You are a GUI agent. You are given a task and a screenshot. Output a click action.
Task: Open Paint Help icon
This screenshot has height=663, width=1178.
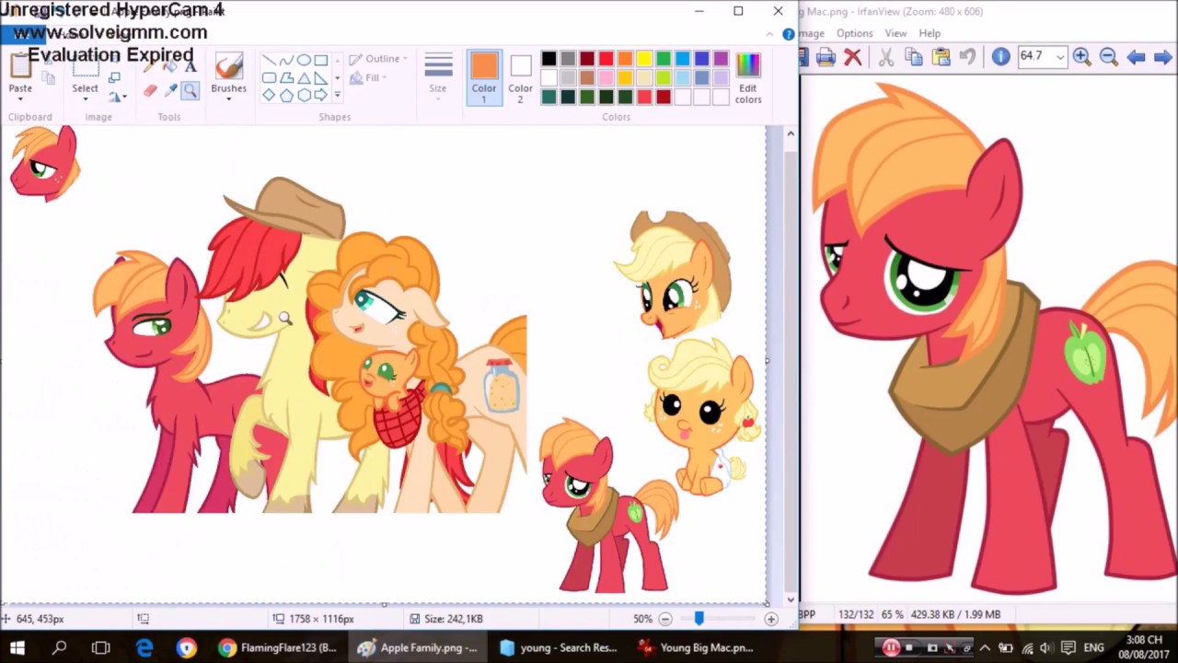tap(788, 35)
